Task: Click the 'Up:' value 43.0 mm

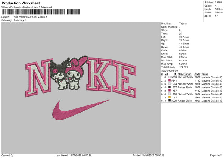Action: click(x=184, y=44)
